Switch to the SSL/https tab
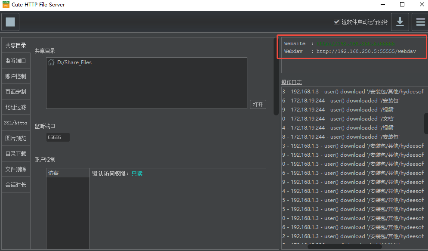The image size is (428, 251). pos(15,123)
